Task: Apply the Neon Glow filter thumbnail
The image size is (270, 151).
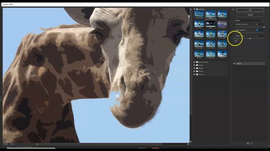Action: 222,24
